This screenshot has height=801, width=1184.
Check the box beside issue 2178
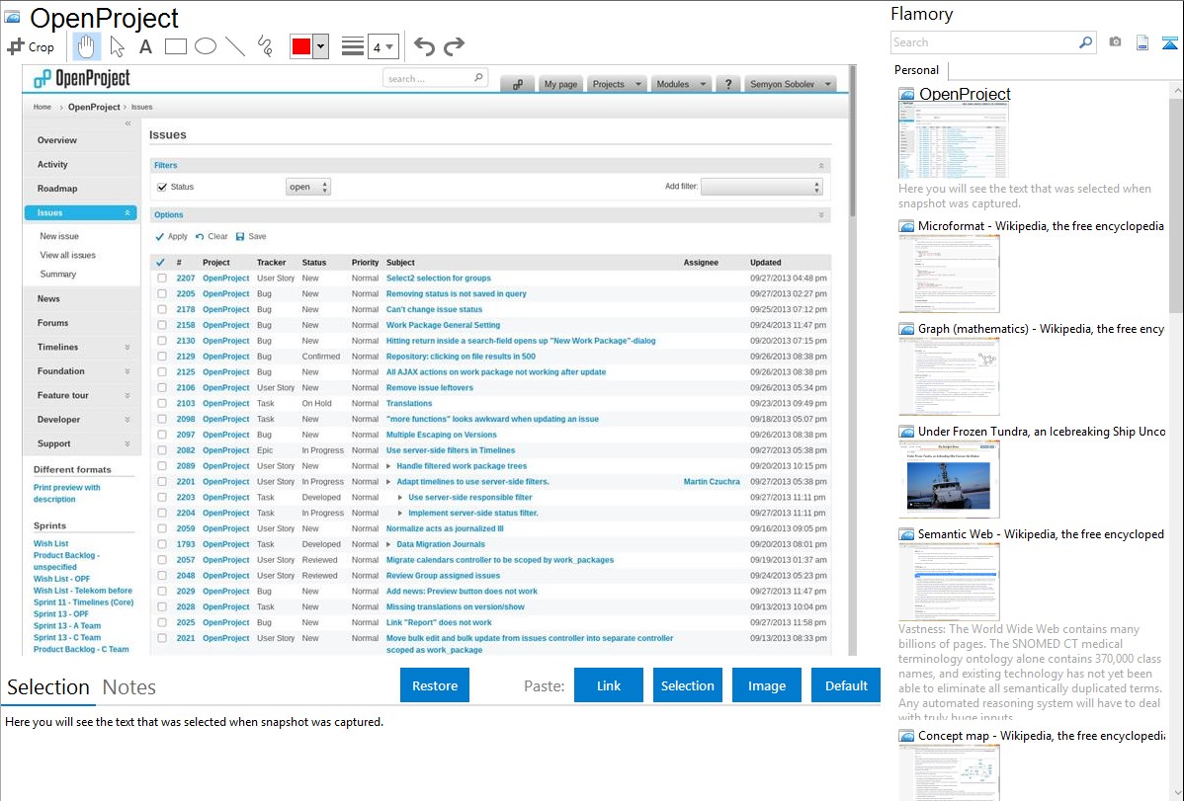(x=162, y=309)
